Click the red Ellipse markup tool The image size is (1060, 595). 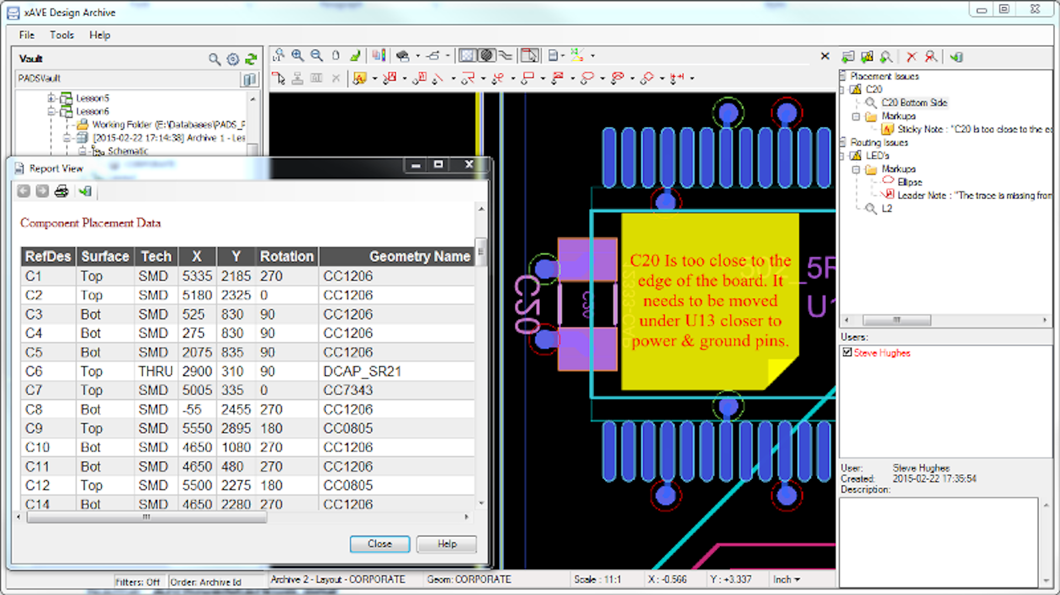[587, 78]
